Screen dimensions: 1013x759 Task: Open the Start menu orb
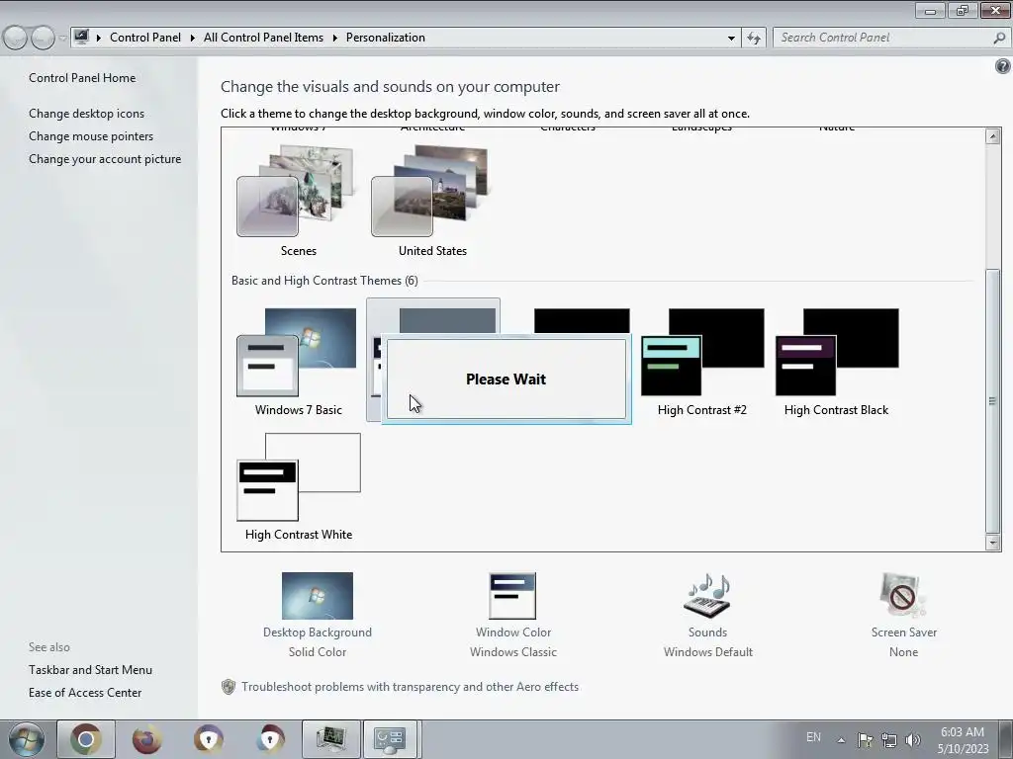point(27,739)
